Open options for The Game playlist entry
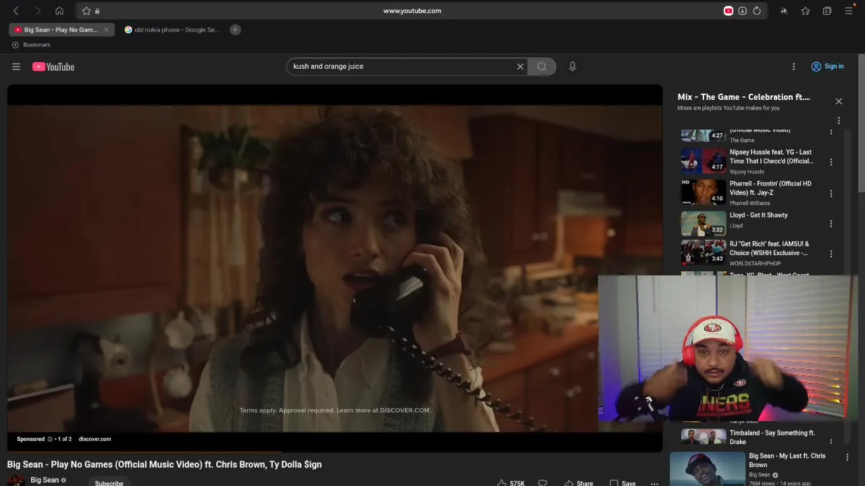This screenshot has width=865, height=486. (831, 132)
